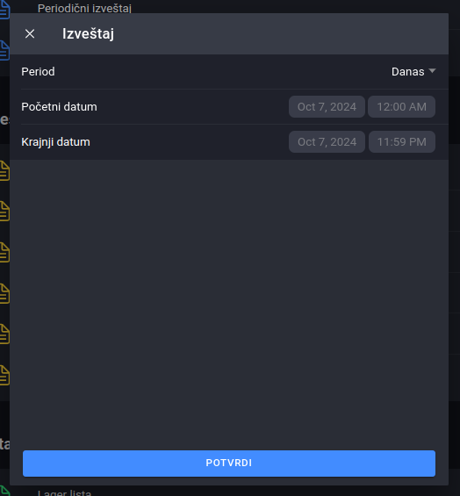460x496 pixels.
Task: Click the topmost yellow report document icon
Action: [x=4, y=171]
